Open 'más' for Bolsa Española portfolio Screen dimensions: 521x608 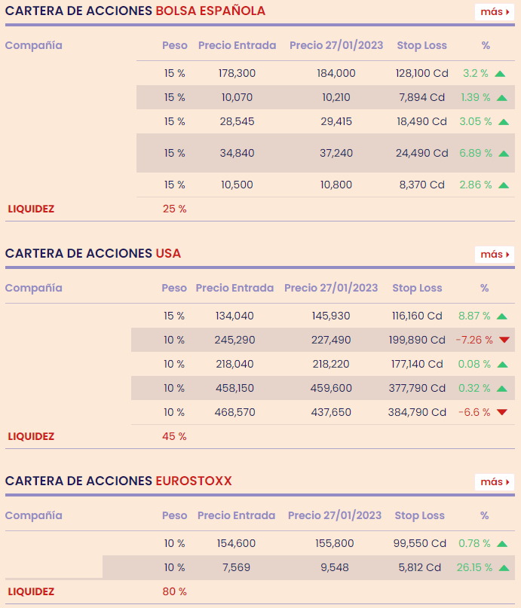494,12
